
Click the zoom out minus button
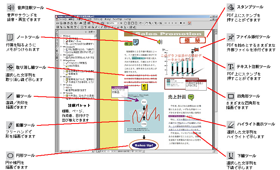tap(108, 23)
